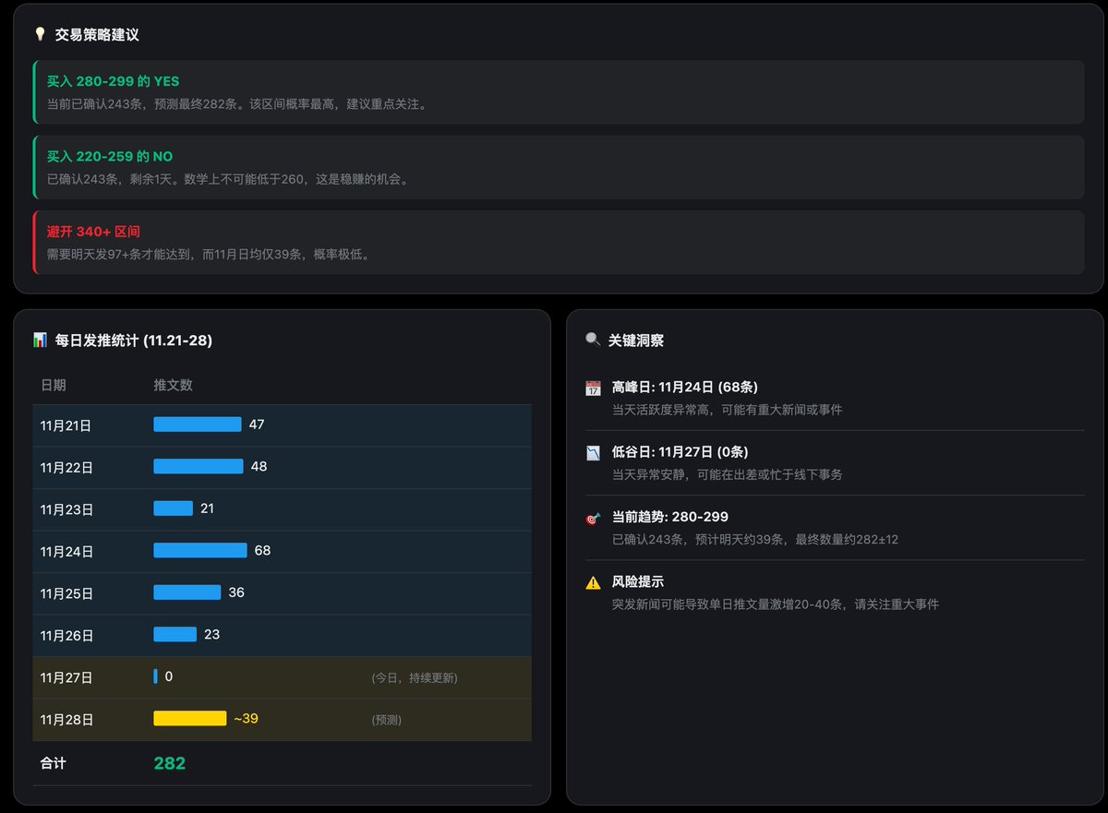Screen dimensions: 1108x813
Task: Click the blue bar for 11月22日
Action: tap(199, 466)
